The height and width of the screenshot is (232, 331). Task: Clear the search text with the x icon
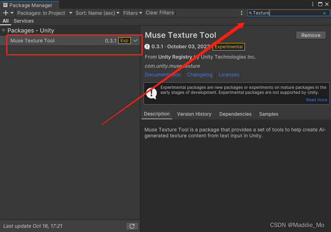pos(324,13)
